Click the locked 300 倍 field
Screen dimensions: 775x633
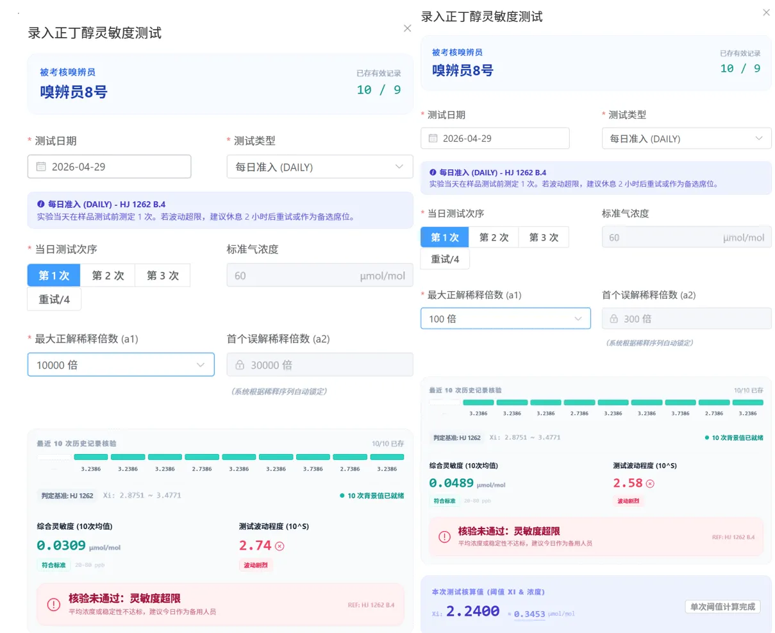(687, 319)
